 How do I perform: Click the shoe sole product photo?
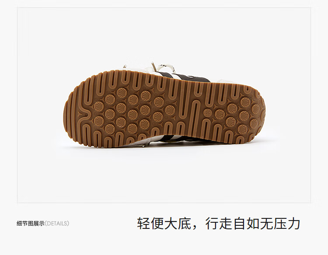pos(164,105)
